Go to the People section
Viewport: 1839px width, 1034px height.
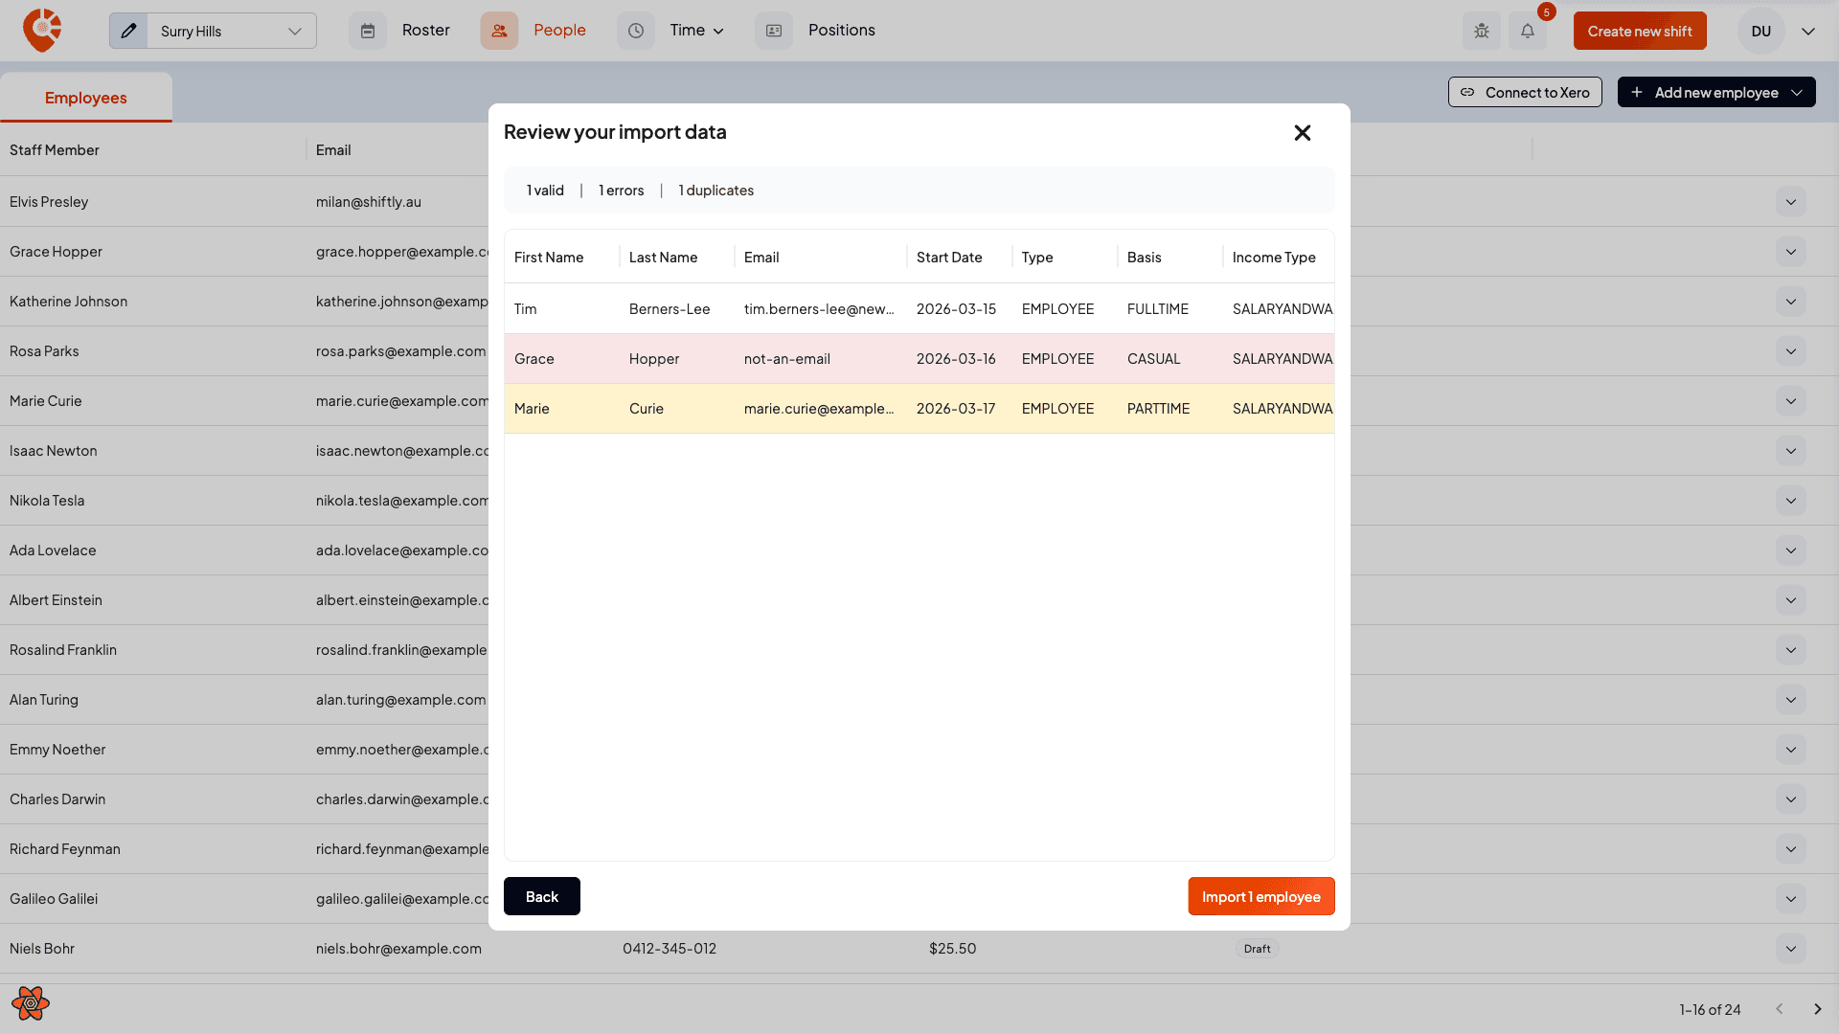[559, 31]
